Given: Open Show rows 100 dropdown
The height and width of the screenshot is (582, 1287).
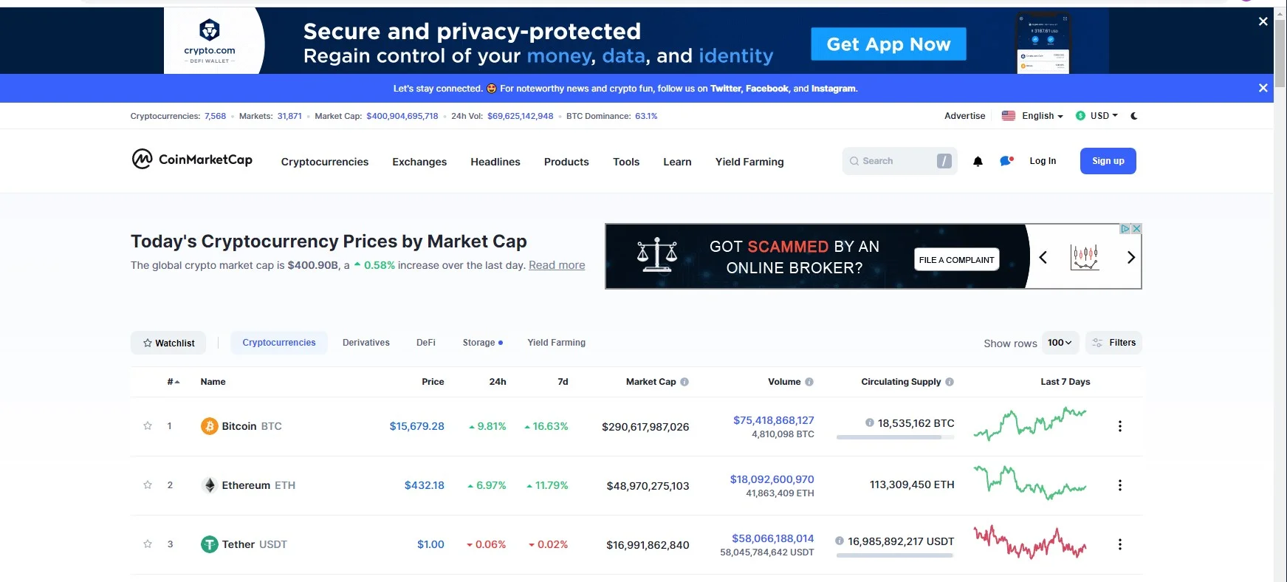Looking at the screenshot, I should pos(1060,343).
